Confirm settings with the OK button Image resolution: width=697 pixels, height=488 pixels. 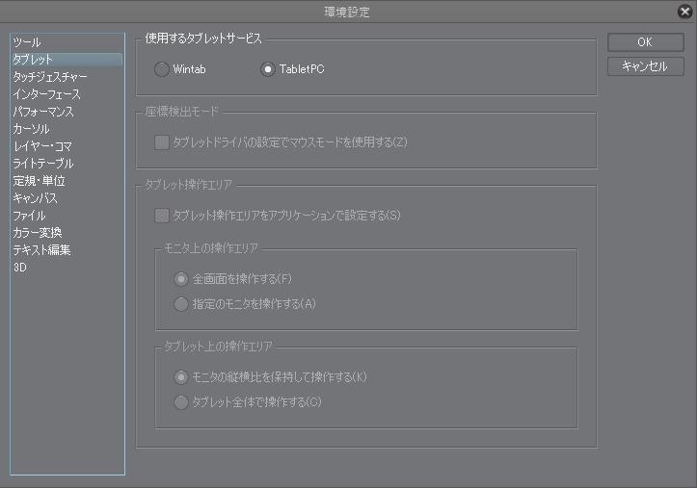pos(646,42)
